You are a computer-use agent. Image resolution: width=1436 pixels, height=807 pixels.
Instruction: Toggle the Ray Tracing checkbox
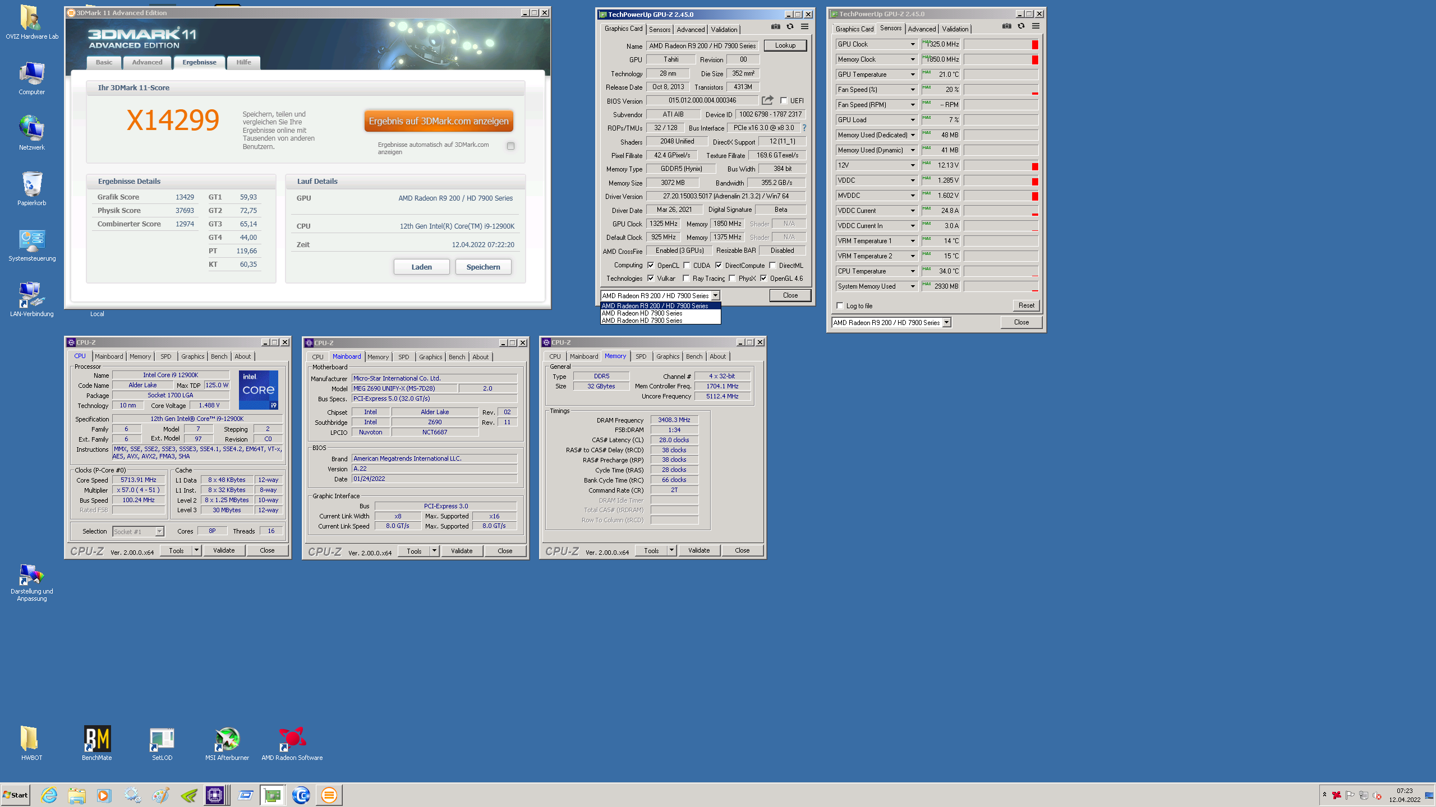[x=686, y=279]
